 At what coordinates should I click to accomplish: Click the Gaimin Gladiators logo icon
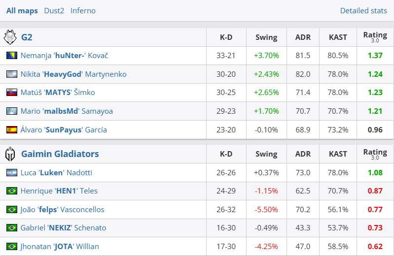pyautogui.click(x=10, y=154)
